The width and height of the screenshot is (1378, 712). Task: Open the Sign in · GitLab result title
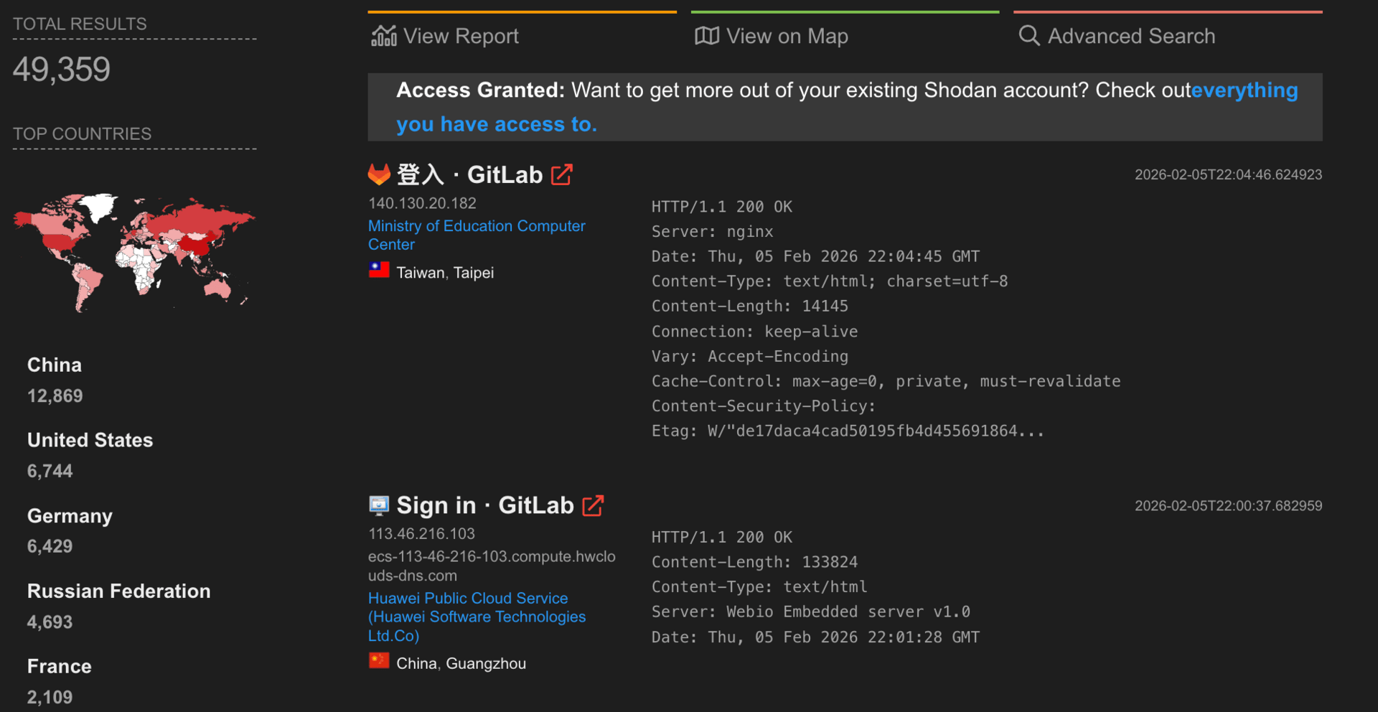coord(485,505)
